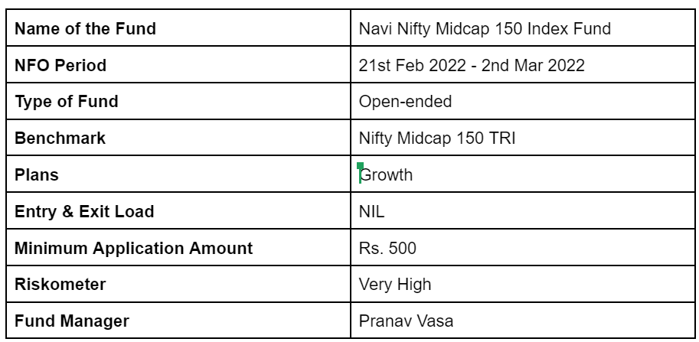This screenshot has width=699, height=342.
Task: Click the 'Navi Nifty Midcap 150 Index Fund' cell
Action: [x=523, y=28]
